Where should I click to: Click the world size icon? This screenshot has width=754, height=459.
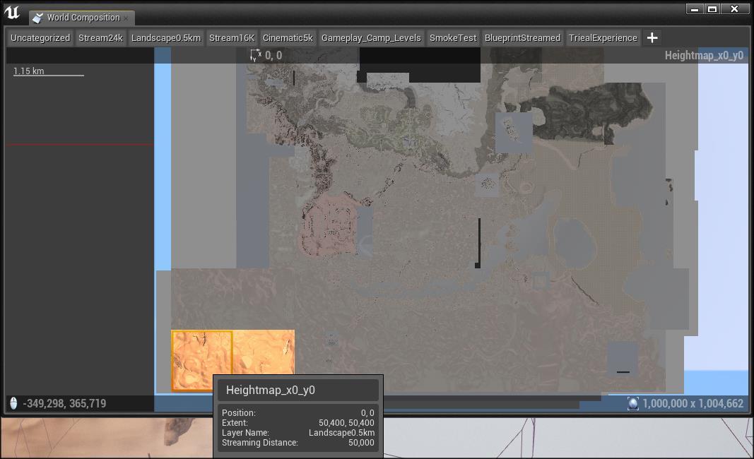632,404
